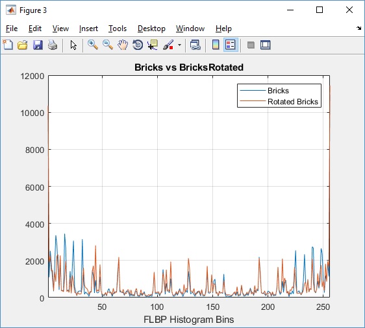Select the Edit Plot arrow tool

point(73,45)
